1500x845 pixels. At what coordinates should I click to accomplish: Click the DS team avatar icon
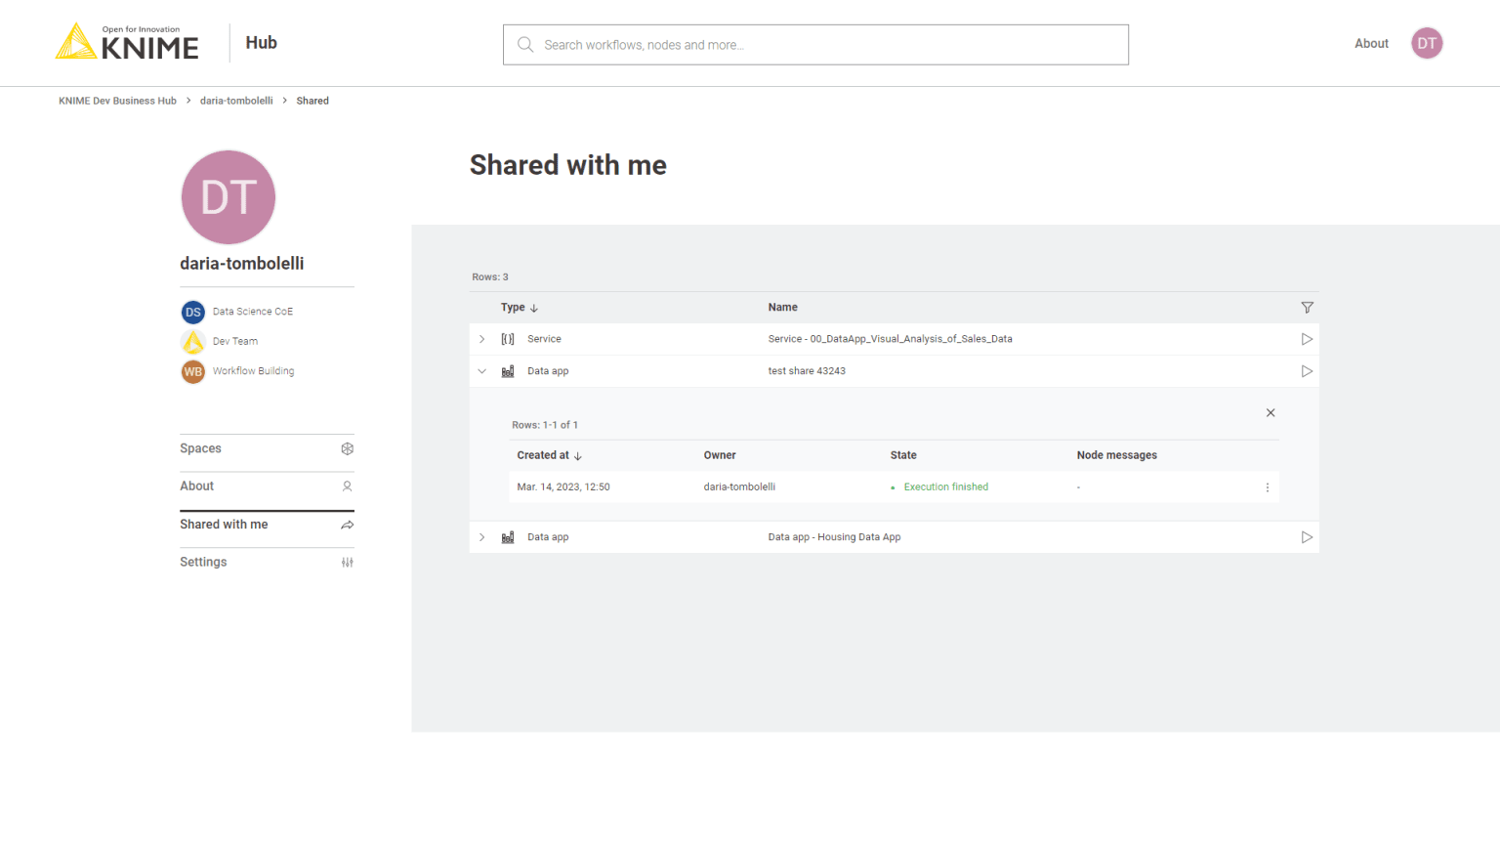(x=193, y=312)
